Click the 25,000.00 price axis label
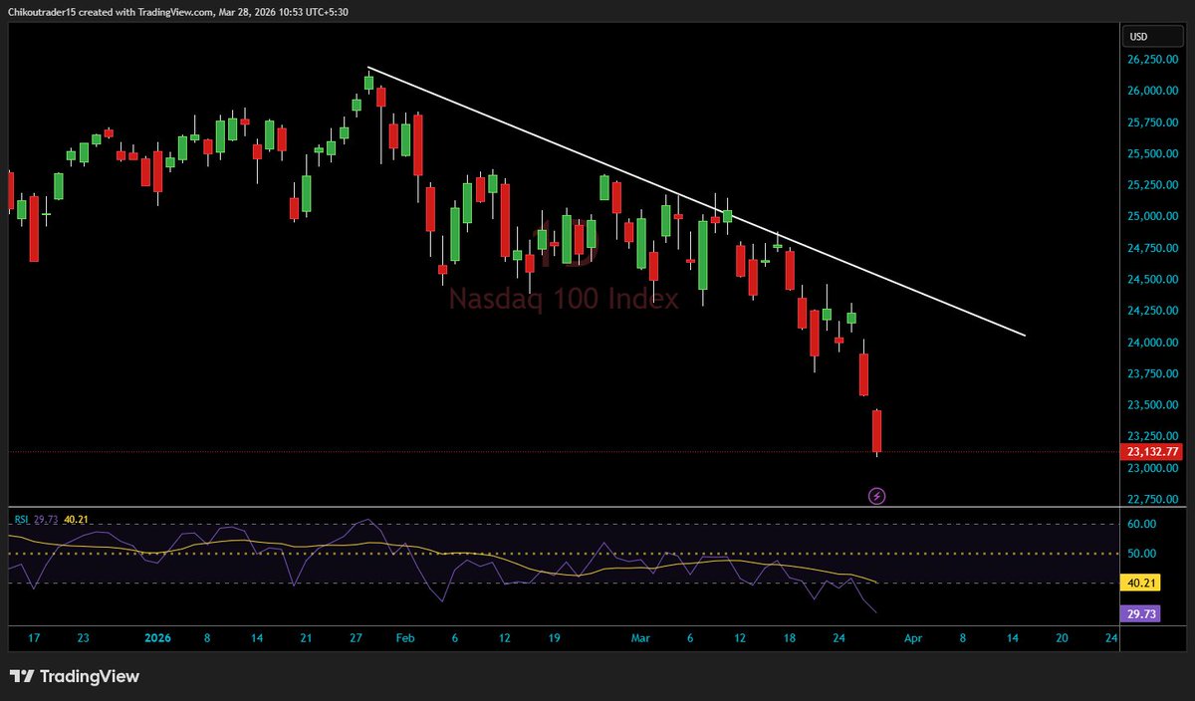1195x701 pixels. (x=1153, y=217)
